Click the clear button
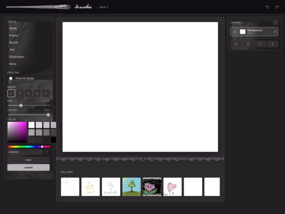285x214 pixels. pyautogui.click(x=28, y=160)
